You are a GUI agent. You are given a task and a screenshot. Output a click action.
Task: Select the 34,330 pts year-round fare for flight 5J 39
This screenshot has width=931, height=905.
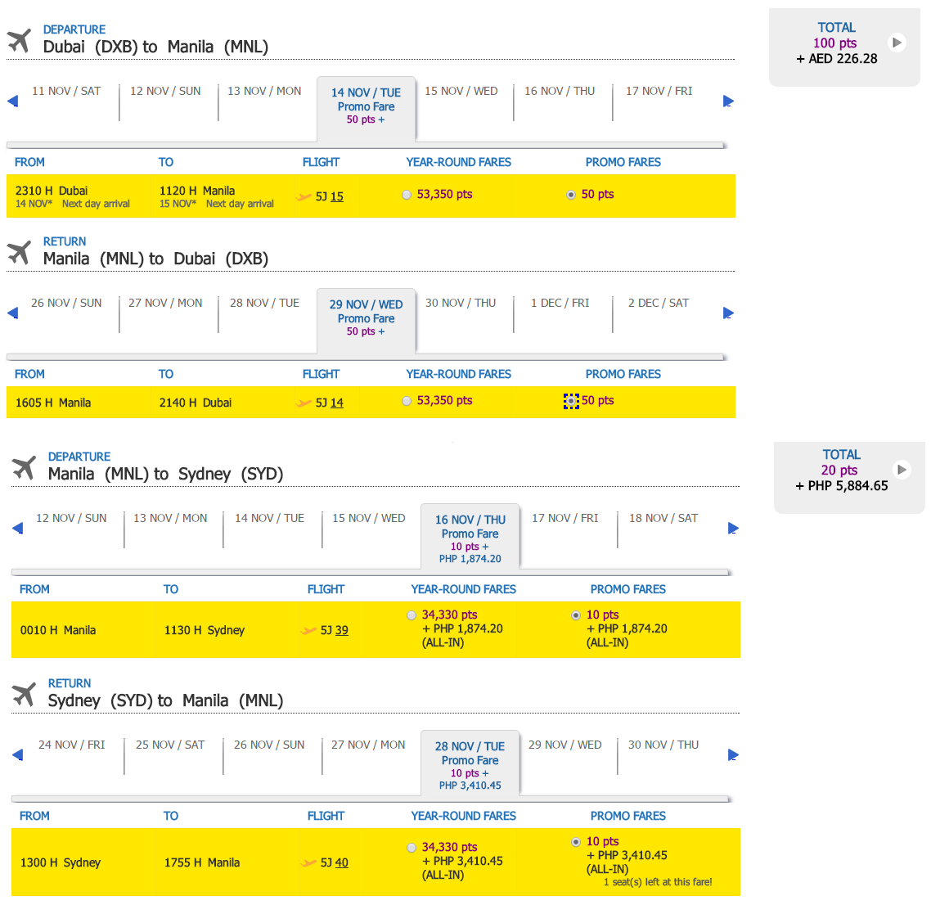(x=412, y=615)
